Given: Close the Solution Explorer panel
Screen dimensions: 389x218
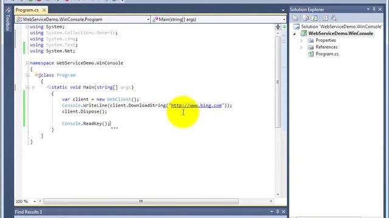Looking at the screenshot, I should tap(380, 10).
